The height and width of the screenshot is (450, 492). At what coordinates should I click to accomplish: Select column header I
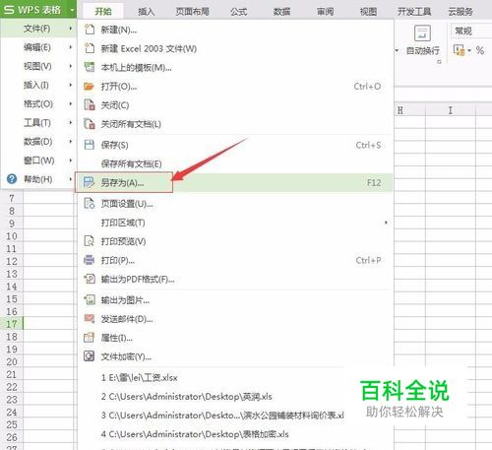(x=451, y=110)
